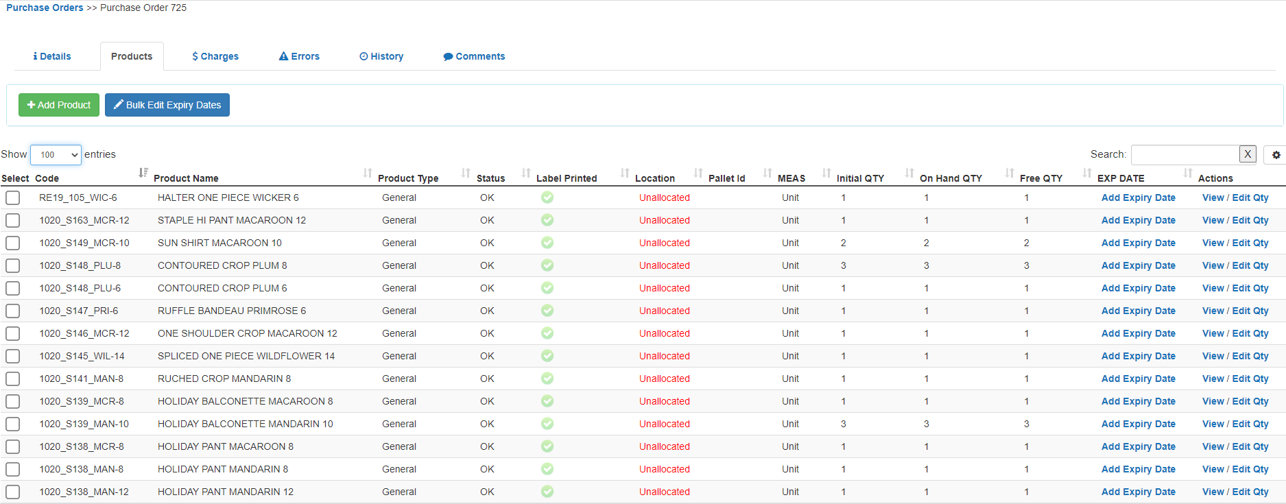Sort table by Status sort icon
The height and width of the screenshot is (504, 1286).
[x=526, y=173]
